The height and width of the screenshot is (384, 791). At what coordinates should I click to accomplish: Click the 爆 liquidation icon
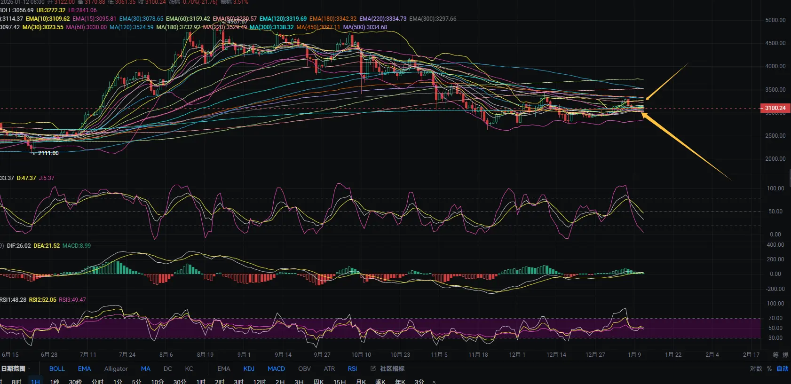(785, 355)
